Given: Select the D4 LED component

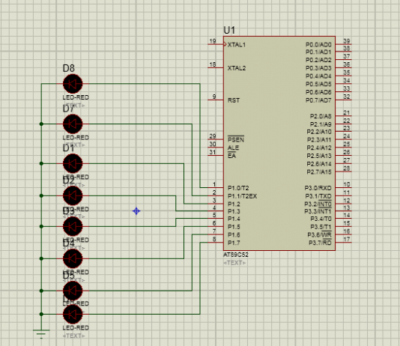Looking at the screenshot, I should pos(73,258).
